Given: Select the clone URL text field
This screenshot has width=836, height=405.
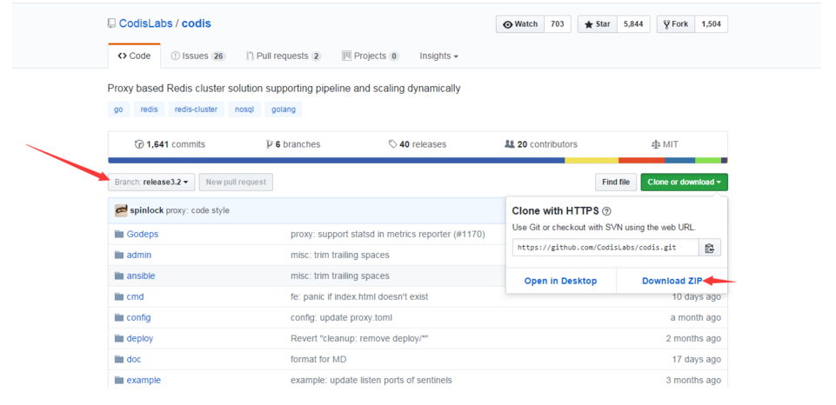Looking at the screenshot, I should coord(605,248).
